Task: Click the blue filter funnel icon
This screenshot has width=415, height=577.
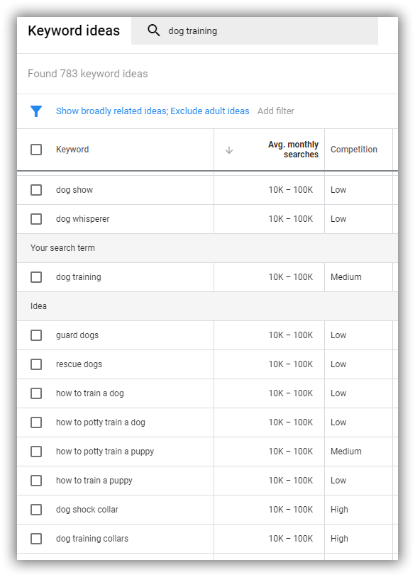Action: (x=36, y=111)
